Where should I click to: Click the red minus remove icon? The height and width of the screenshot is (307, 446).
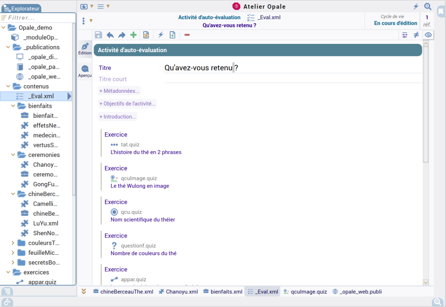[187, 35]
